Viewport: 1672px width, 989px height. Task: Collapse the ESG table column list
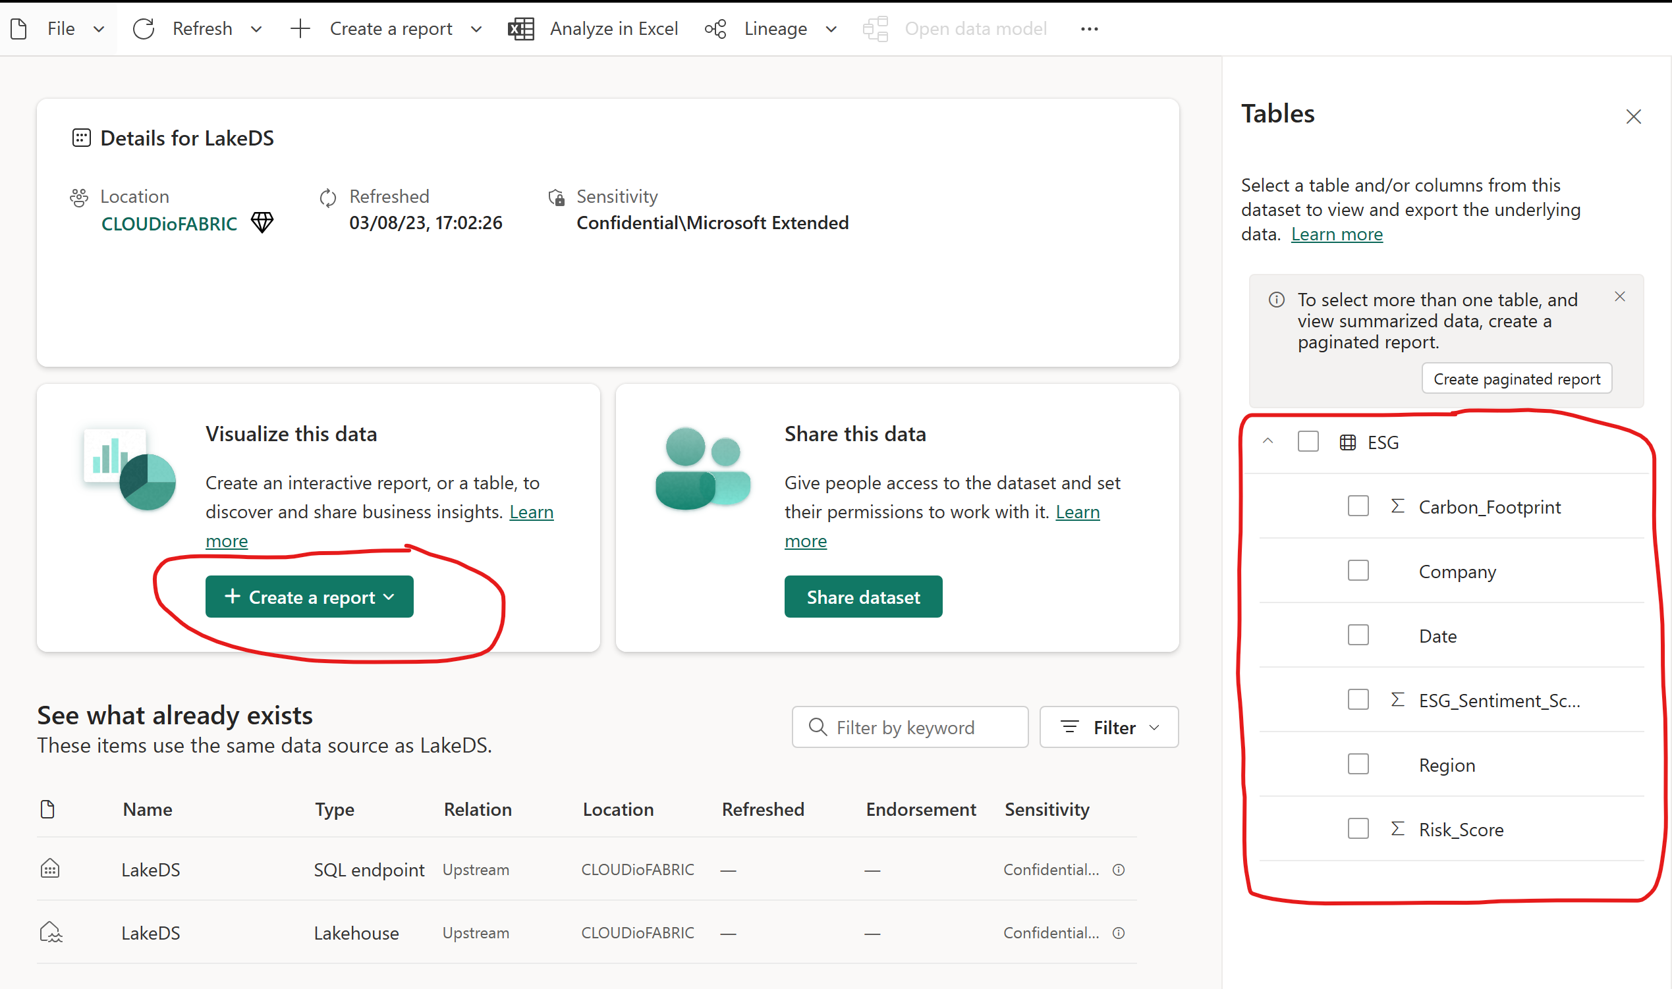click(x=1268, y=441)
